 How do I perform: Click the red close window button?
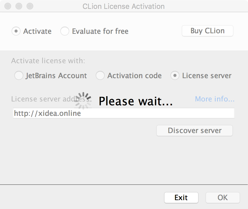tap(8, 6)
